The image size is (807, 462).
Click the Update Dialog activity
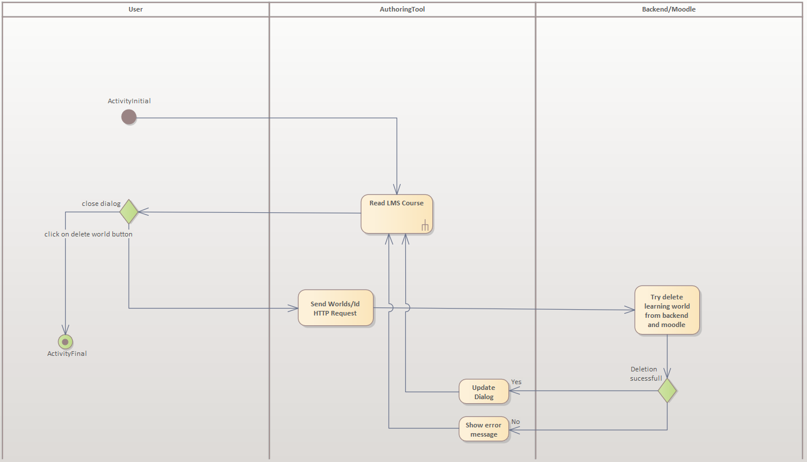pyautogui.click(x=484, y=391)
